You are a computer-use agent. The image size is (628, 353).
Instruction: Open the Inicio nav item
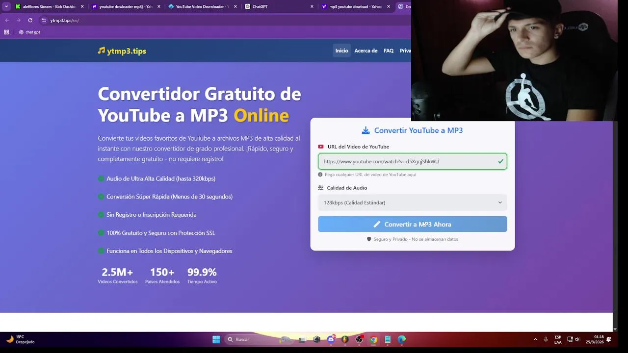pyautogui.click(x=341, y=50)
